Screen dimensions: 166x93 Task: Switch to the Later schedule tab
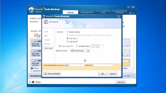click(x=46, y=32)
